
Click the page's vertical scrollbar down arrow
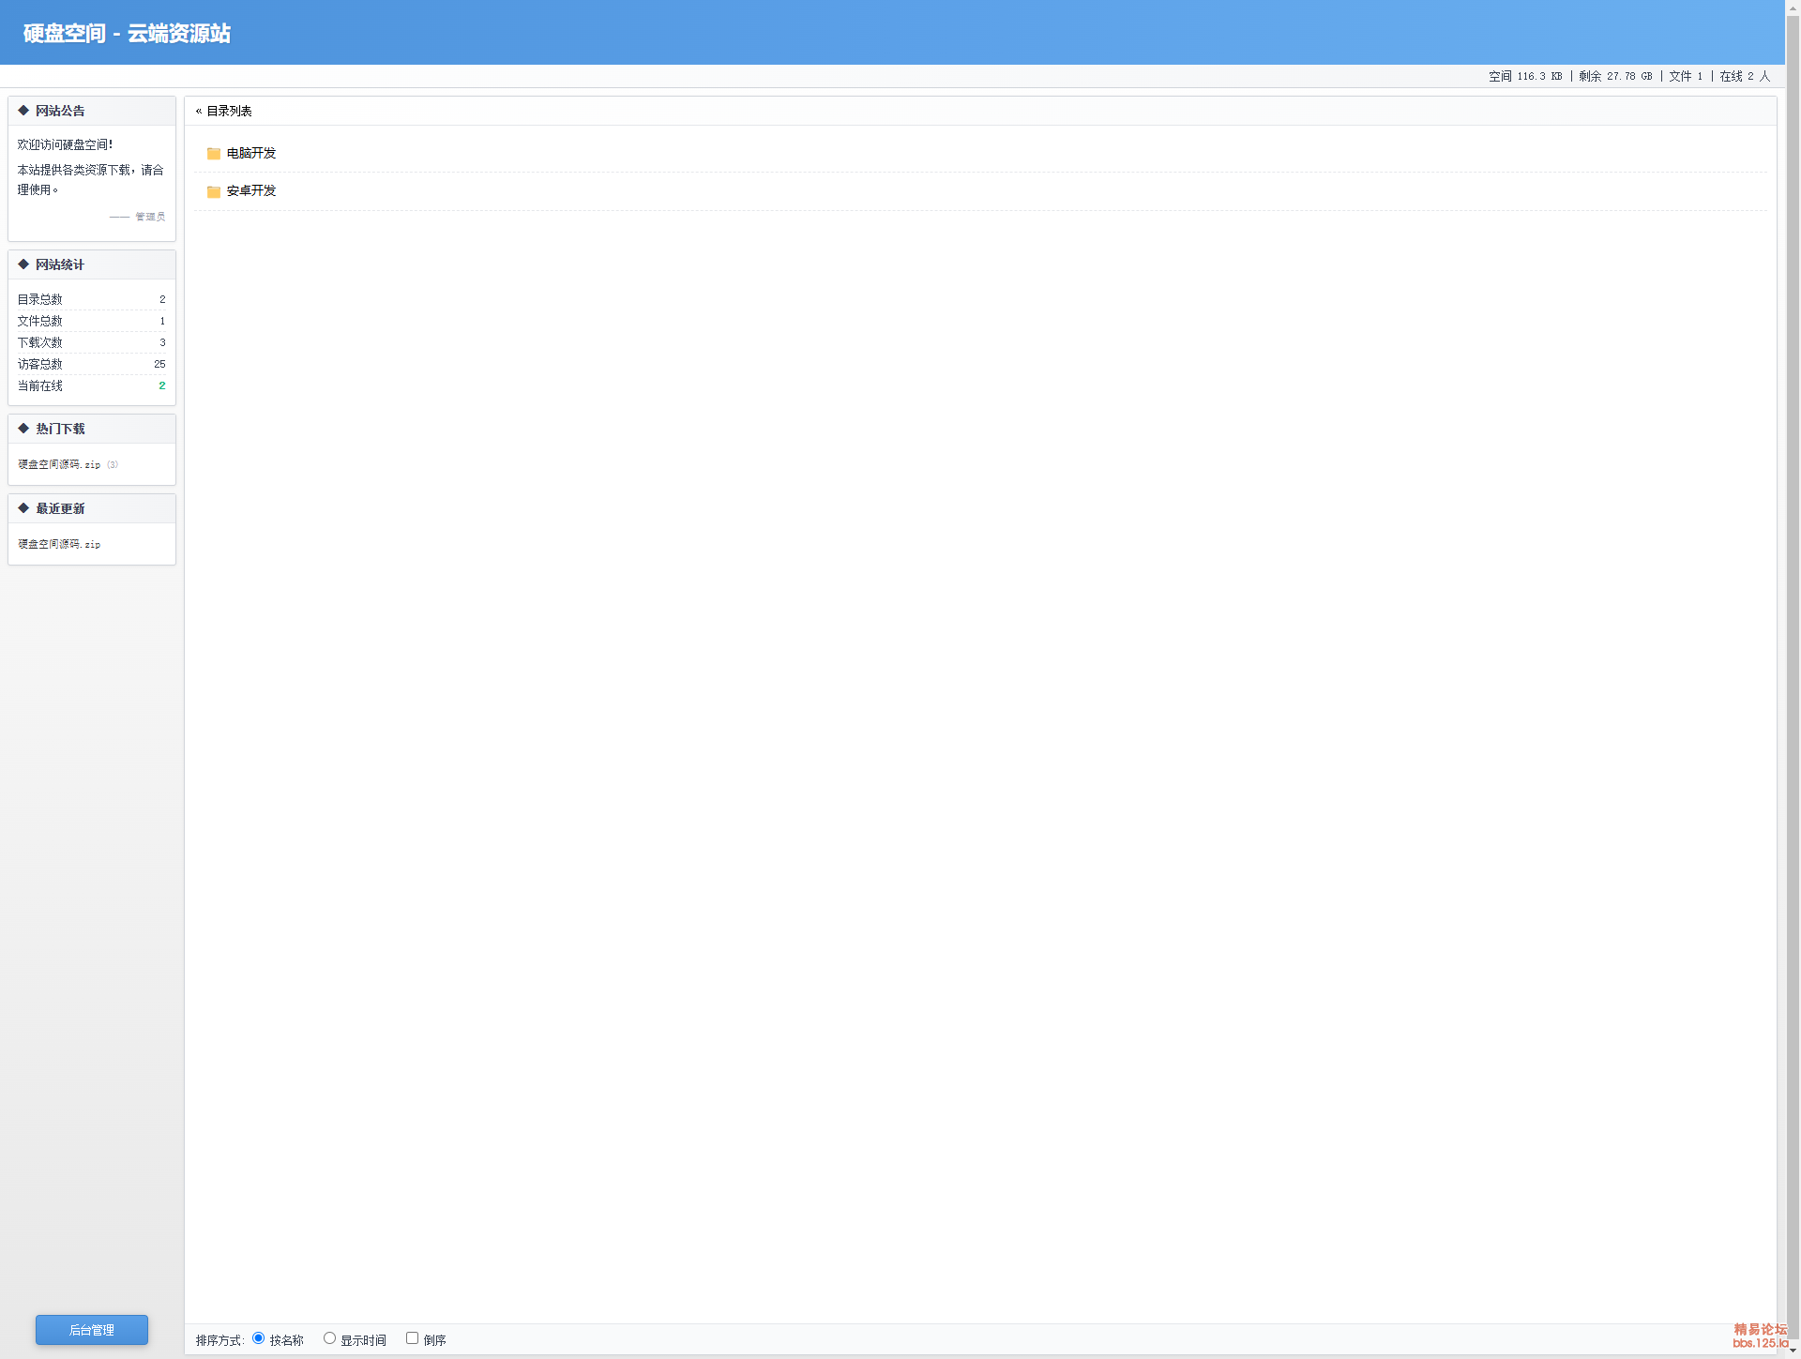click(1793, 1351)
